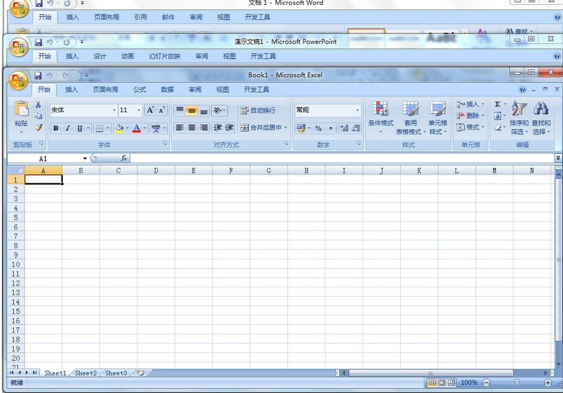Open 条件格式 conditional formatting

coord(381,118)
